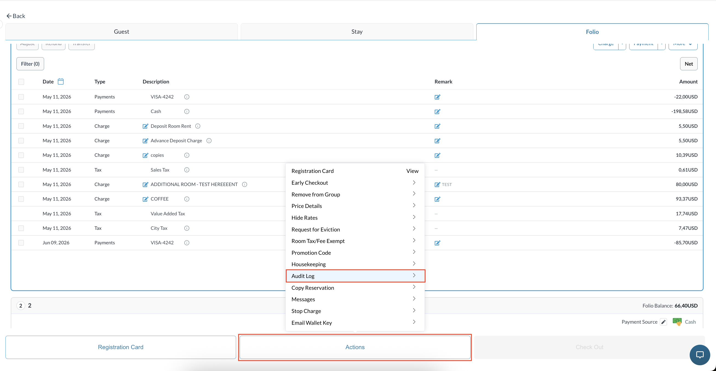Expand Promotion Code option
This screenshot has height=371, width=716.
[355, 253]
